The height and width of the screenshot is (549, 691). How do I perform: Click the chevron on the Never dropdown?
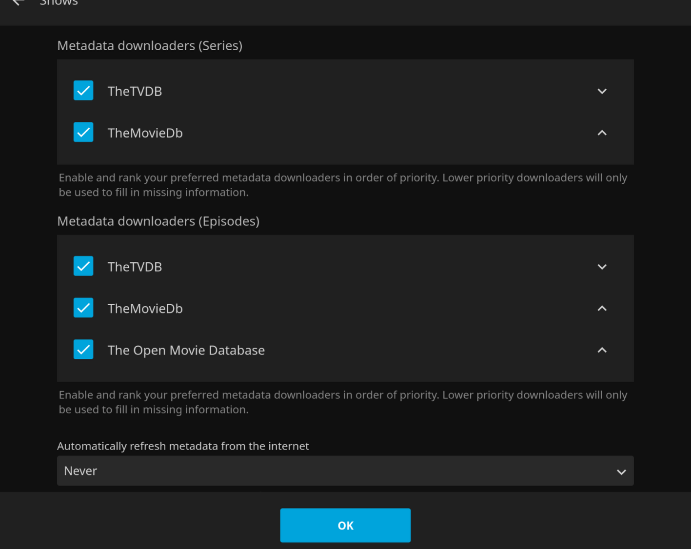(621, 471)
